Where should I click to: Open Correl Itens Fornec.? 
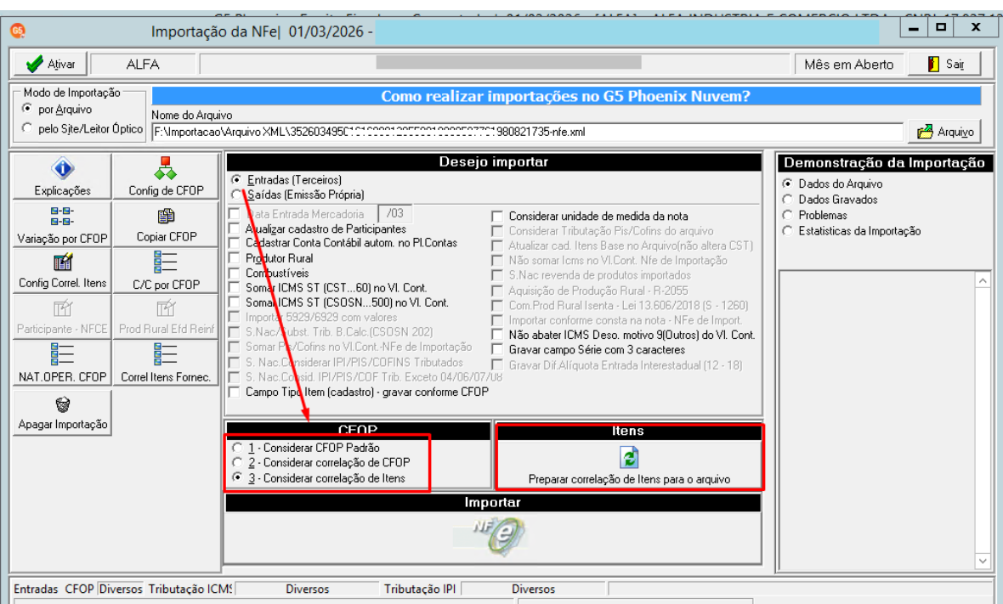pos(166,363)
